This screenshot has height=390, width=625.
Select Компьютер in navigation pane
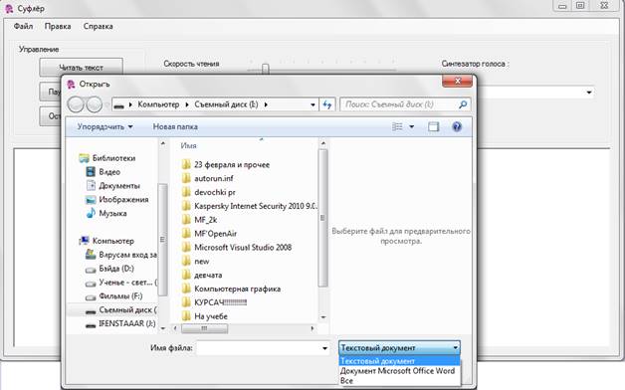[106, 241]
